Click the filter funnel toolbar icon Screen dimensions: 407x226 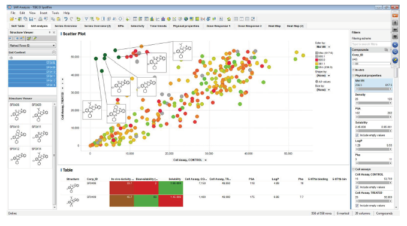coord(86,19)
